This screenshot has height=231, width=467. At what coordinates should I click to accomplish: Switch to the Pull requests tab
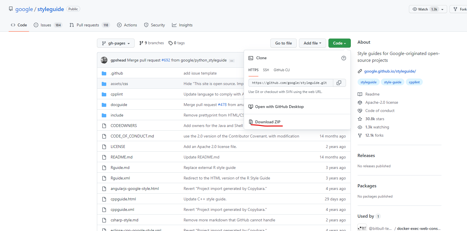coord(90,25)
